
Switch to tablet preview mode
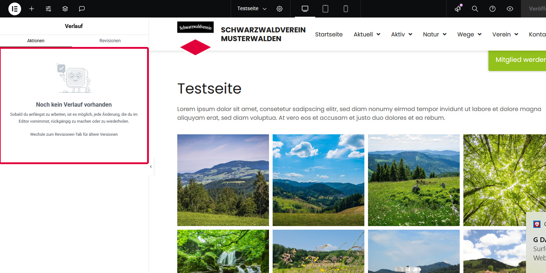(325, 9)
